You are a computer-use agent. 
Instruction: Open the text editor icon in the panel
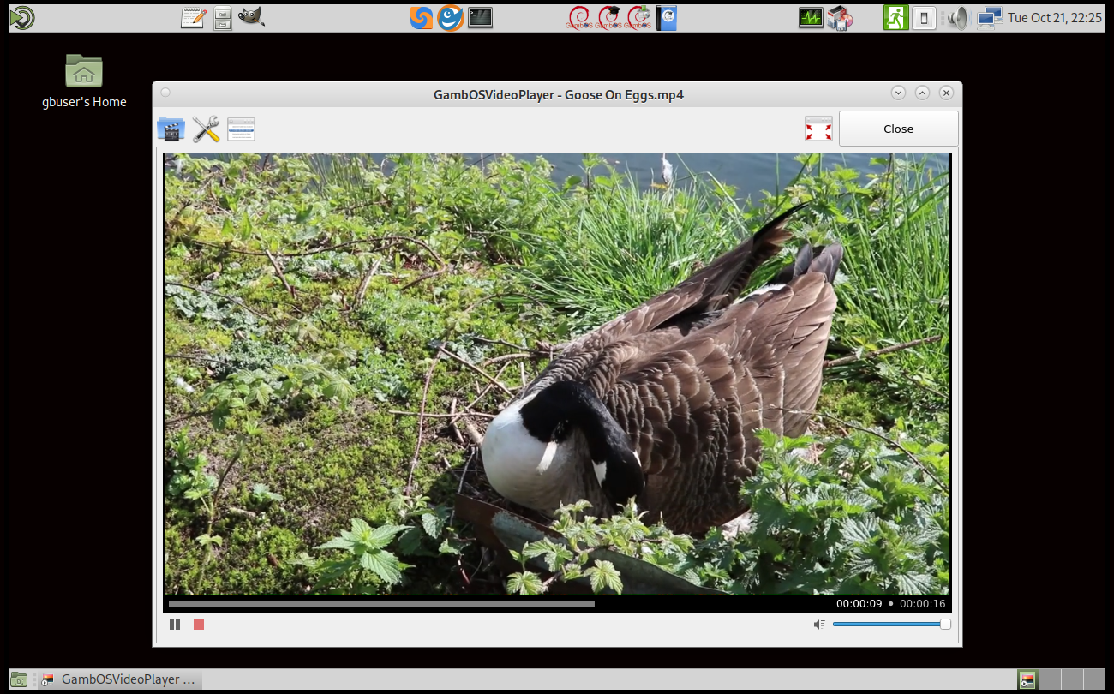click(193, 16)
